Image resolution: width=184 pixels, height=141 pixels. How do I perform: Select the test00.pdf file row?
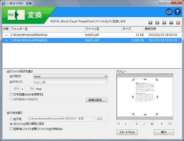point(92,35)
